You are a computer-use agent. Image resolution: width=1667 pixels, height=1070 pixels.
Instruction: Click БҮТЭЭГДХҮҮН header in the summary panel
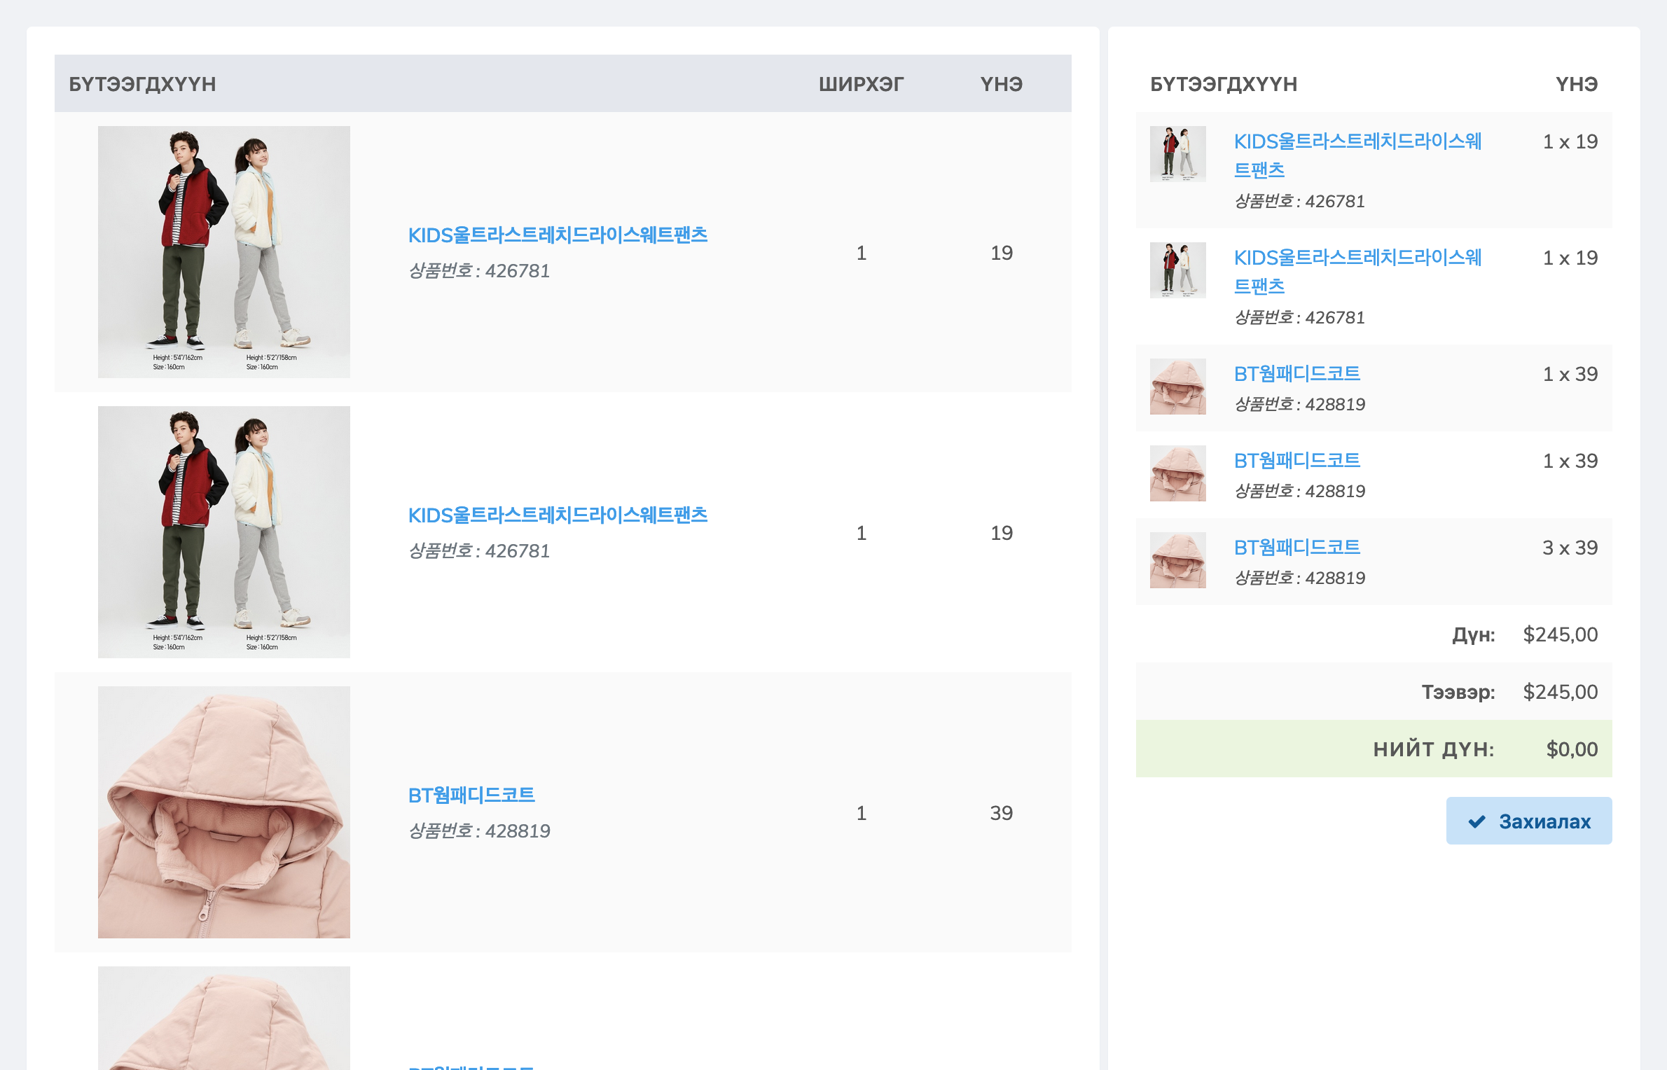click(x=1224, y=84)
